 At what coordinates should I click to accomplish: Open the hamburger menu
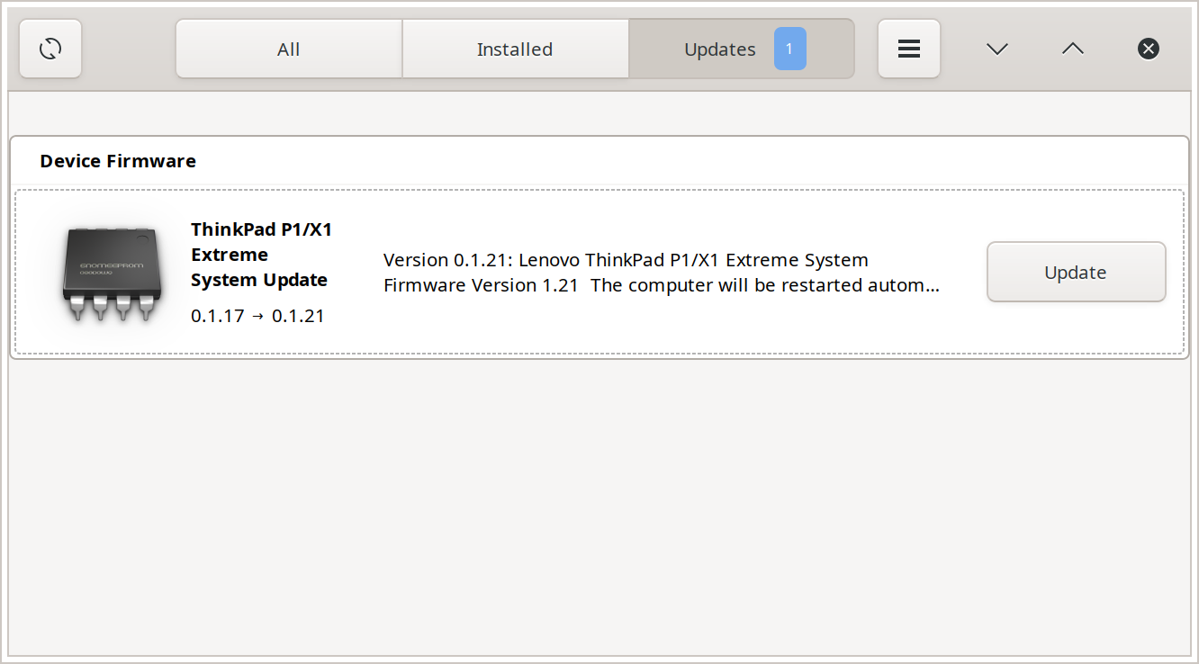click(x=909, y=49)
